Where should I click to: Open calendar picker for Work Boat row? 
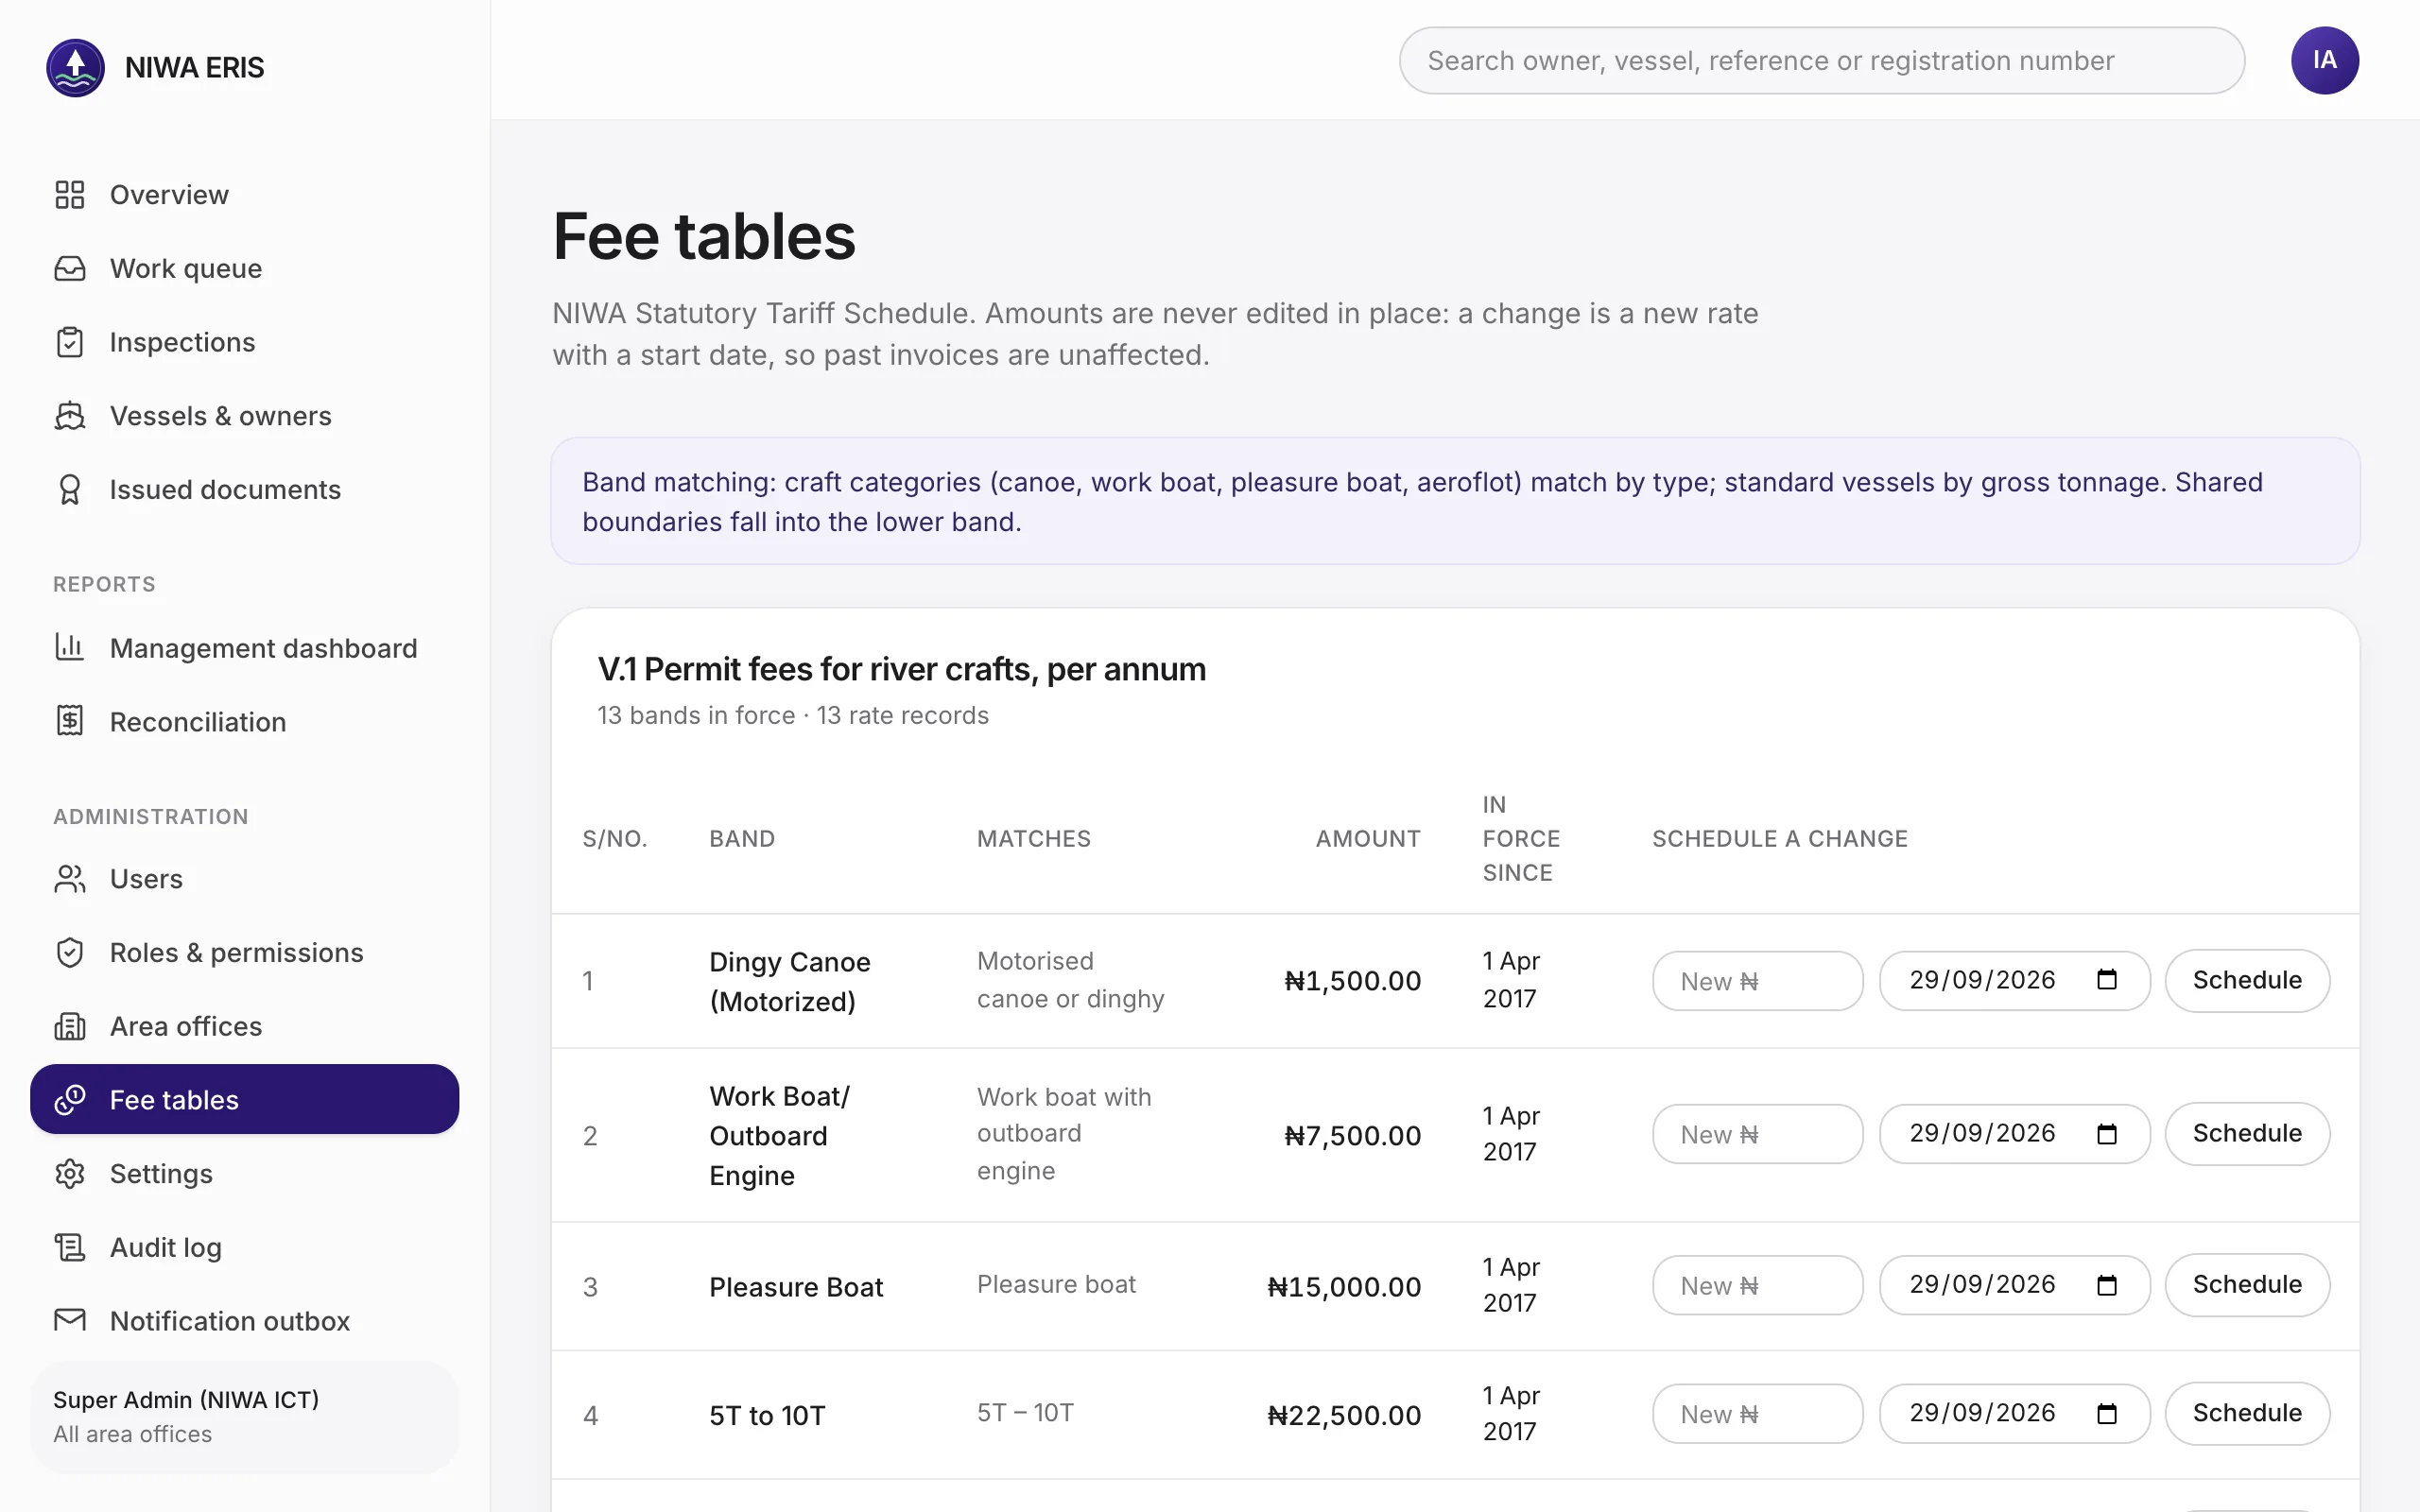(2107, 1134)
